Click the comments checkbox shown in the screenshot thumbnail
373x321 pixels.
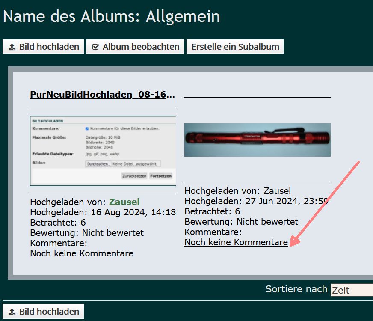(x=87, y=128)
